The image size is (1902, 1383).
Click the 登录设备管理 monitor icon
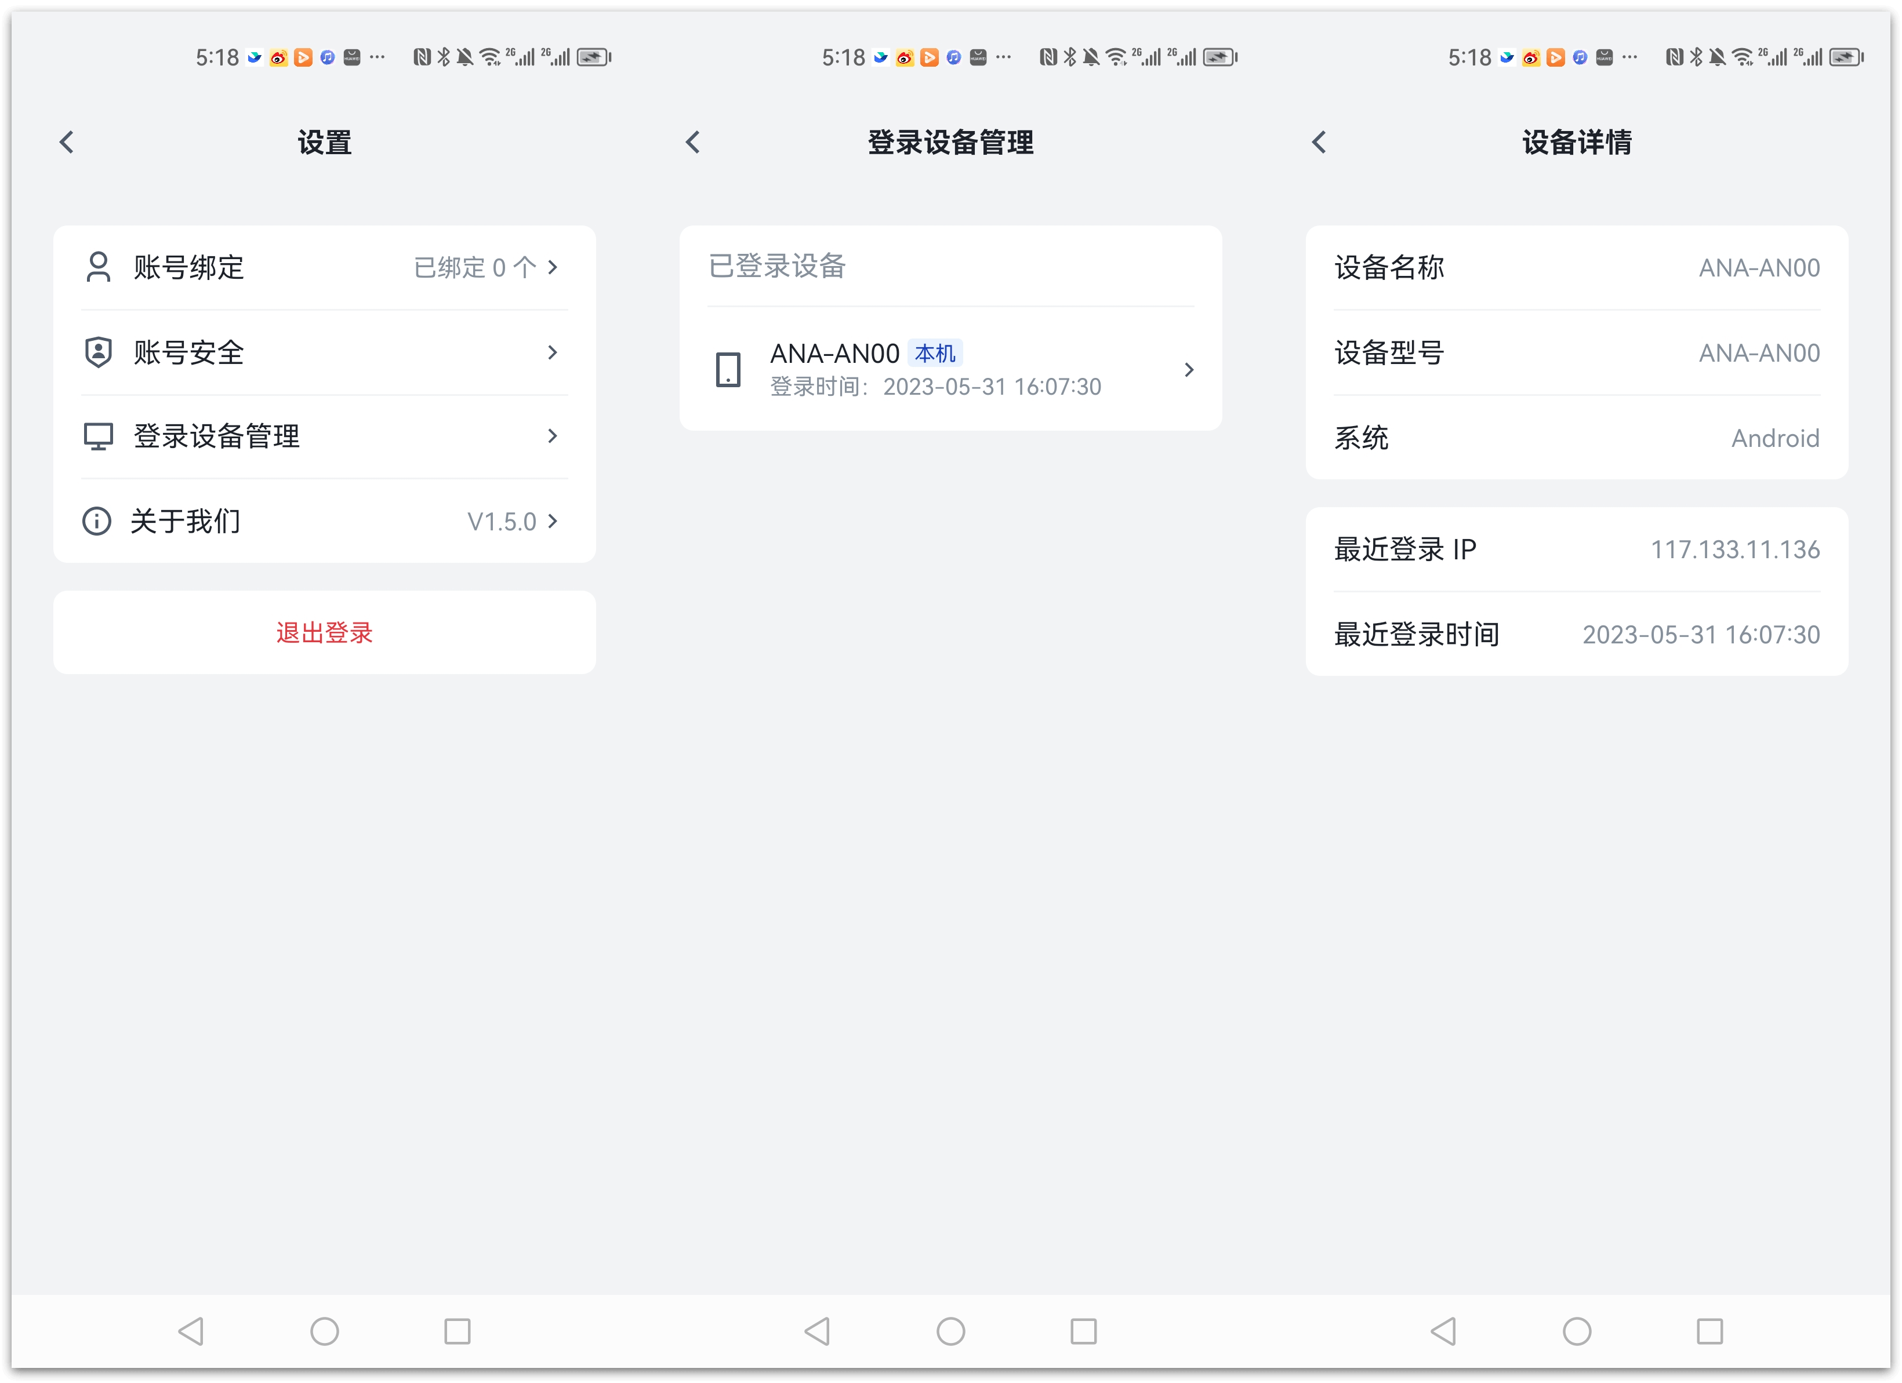(98, 436)
